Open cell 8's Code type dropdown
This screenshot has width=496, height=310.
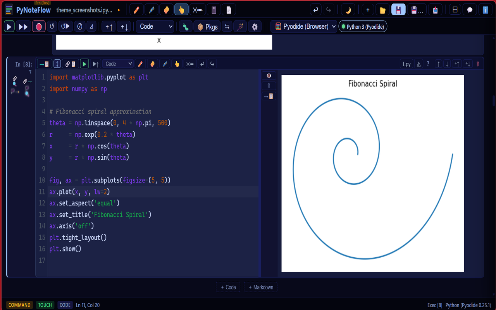[118, 64]
